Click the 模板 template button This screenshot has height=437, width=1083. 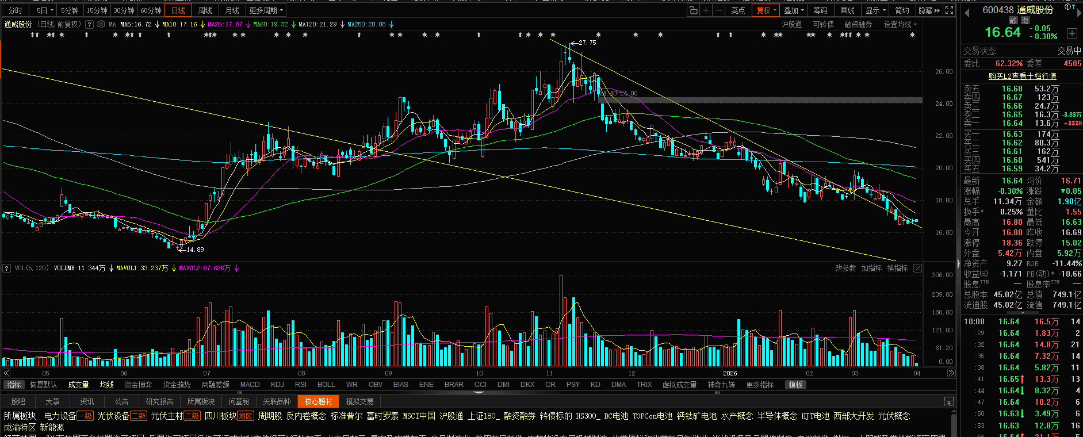coord(796,385)
